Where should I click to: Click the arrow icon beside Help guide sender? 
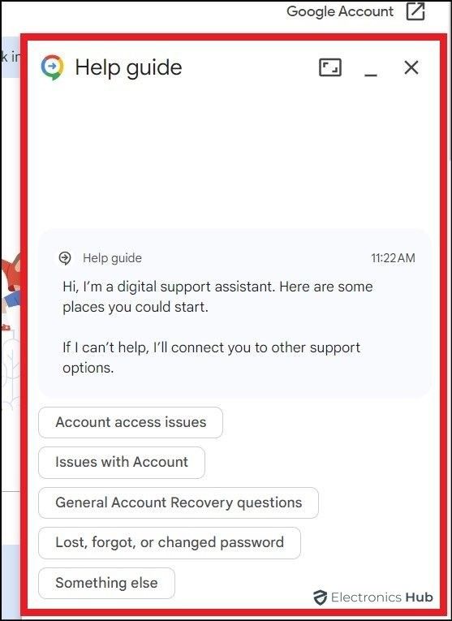pyautogui.click(x=65, y=258)
